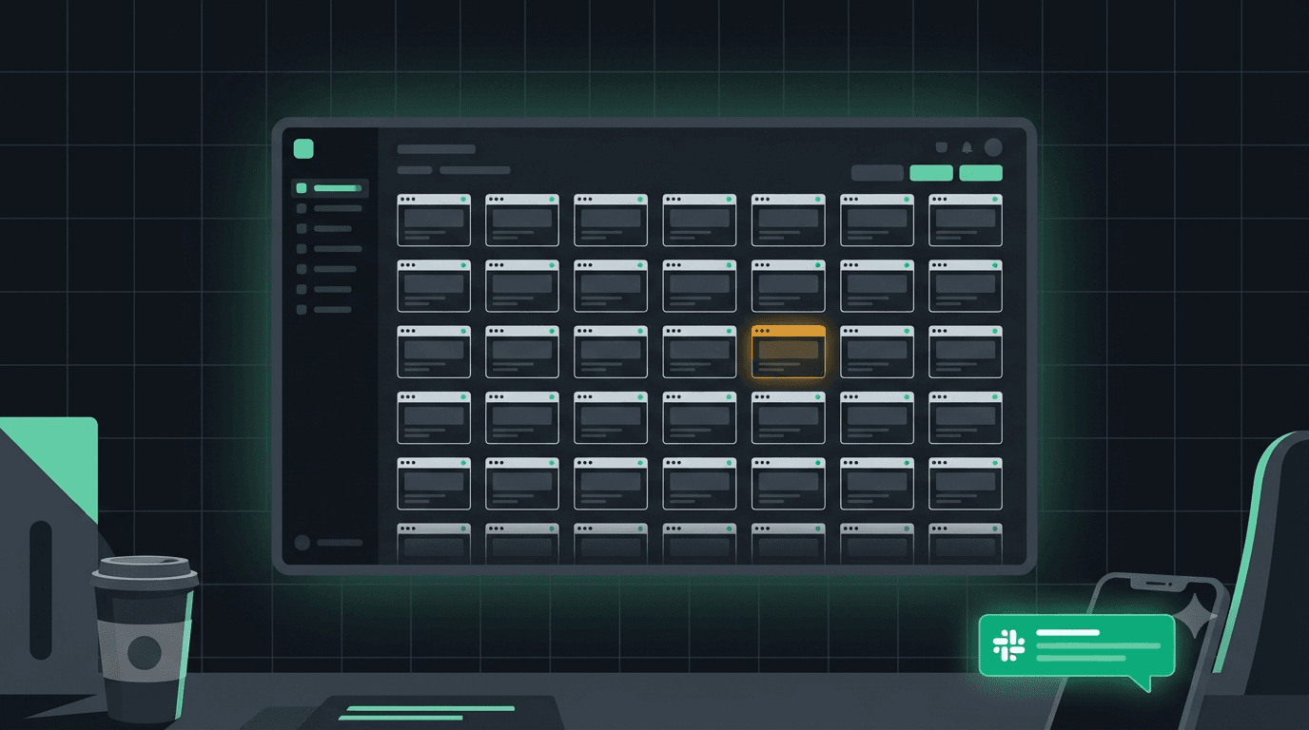Click the first short breadcrumb segment under title
The height and width of the screenshot is (730, 1309).
(x=415, y=170)
